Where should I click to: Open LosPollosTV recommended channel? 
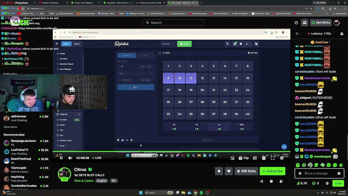(x=26, y=152)
